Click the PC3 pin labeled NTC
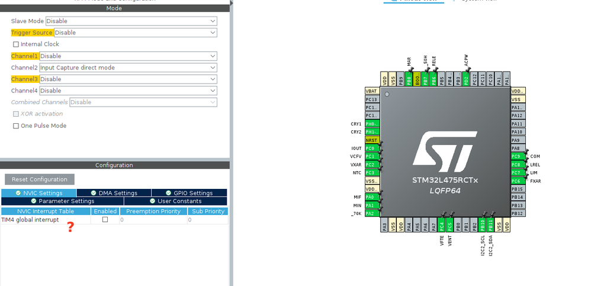 [372, 172]
